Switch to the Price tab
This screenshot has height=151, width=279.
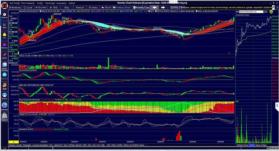pyautogui.click(x=246, y=145)
